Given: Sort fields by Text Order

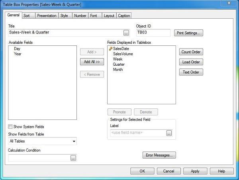Looking at the screenshot, I should pyautogui.click(x=191, y=72).
